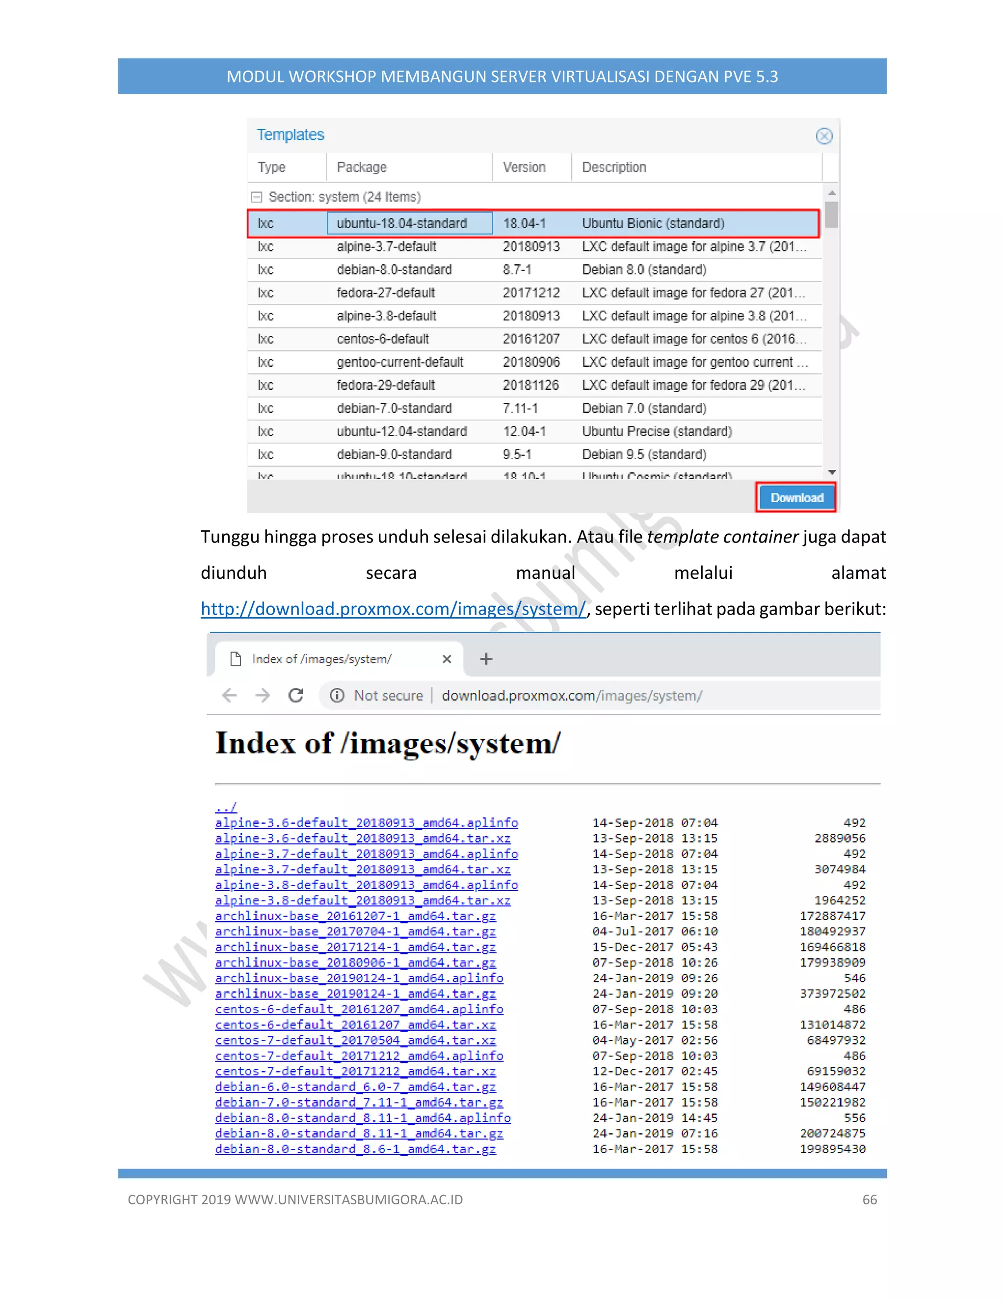This screenshot has height=1301, width=1005.
Task: Open archlinux-base_20190124-1_amd64.tar.gz link
Action: pyautogui.click(x=355, y=994)
